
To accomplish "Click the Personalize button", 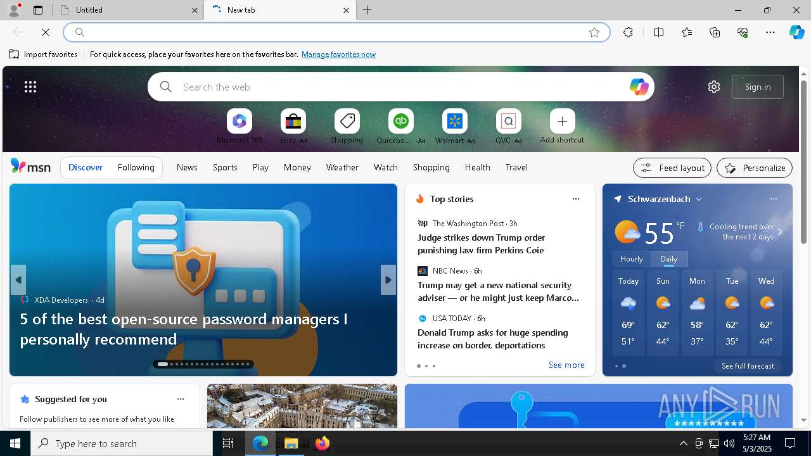I will 755,168.
